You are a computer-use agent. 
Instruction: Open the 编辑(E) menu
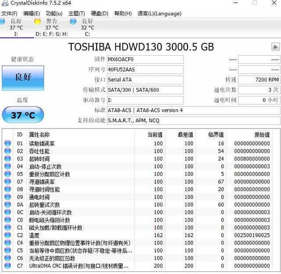(x=32, y=14)
